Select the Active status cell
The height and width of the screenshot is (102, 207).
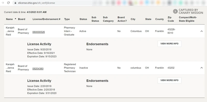point(83,31)
